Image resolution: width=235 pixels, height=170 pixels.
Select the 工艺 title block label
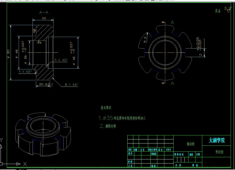click(130, 166)
